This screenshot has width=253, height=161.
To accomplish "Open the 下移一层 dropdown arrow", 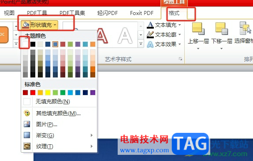I will point(221,48).
